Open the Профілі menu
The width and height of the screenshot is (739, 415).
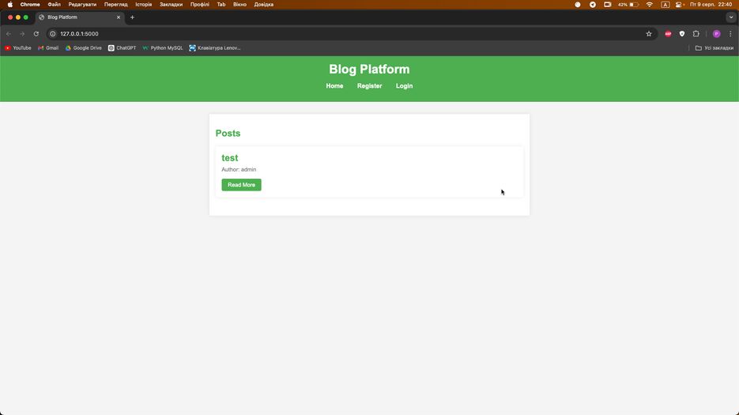[200, 4]
